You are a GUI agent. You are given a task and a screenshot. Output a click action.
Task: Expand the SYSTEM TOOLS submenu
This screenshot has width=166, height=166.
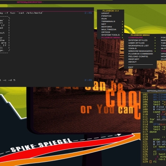click(x=110, y=35)
